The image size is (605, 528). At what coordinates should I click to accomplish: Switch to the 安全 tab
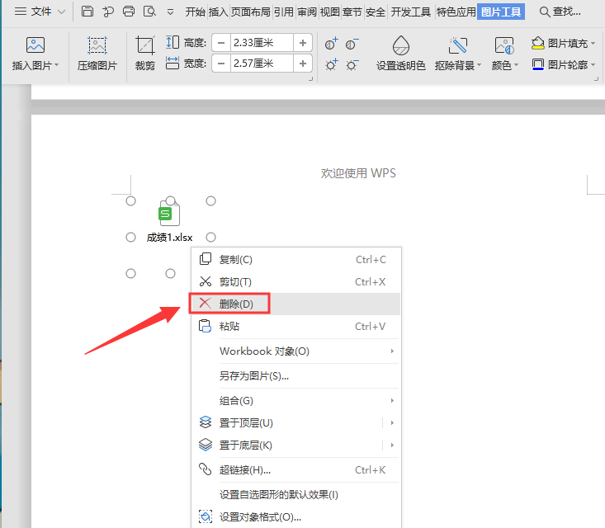point(376,12)
